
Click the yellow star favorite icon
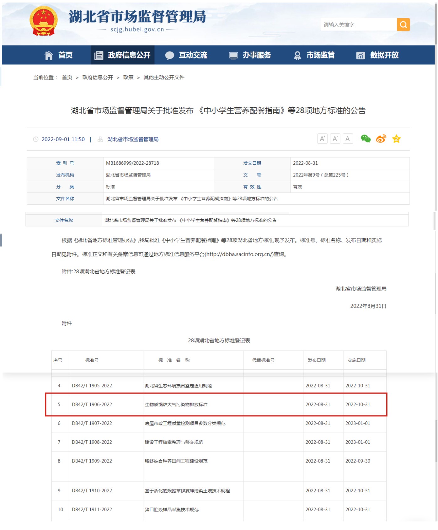(x=396, y=139)
